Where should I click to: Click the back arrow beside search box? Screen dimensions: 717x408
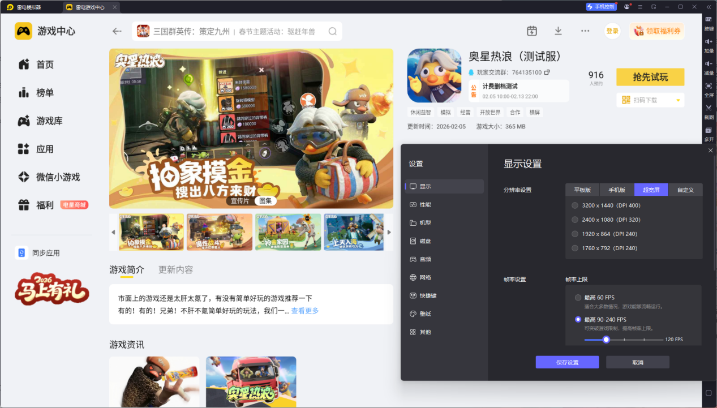tap(117, 31)
